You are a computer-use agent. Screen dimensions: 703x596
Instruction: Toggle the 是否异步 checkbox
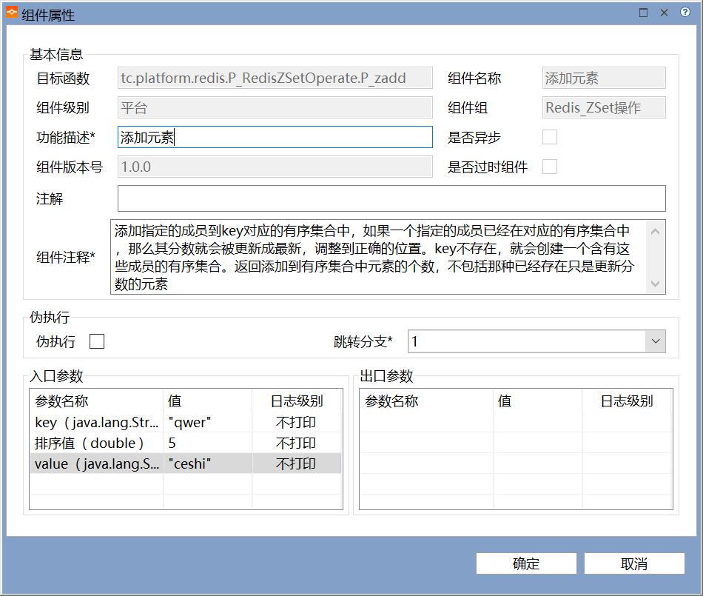(x=550, y=137)
